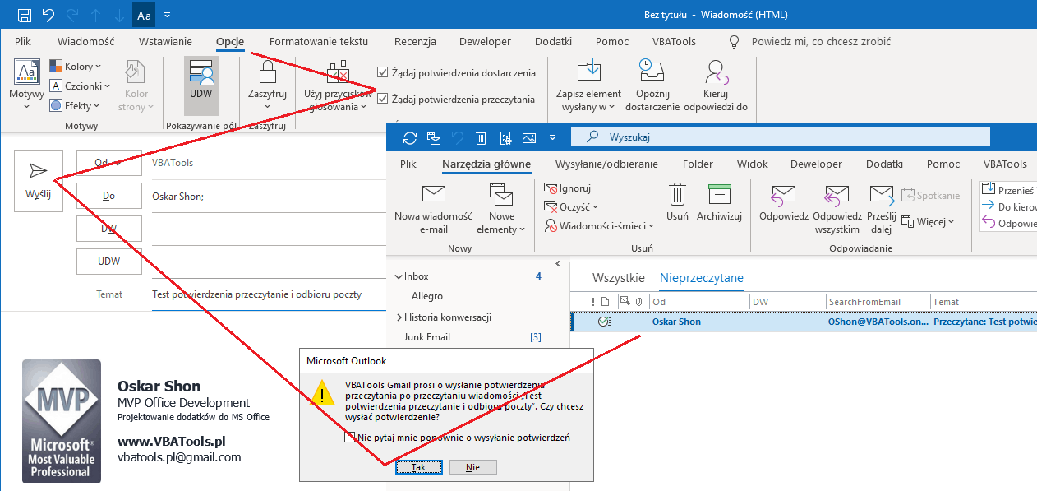Open Wiadomość tab in message window
Screen dimensions: 1037x491
tap(86, 41)
